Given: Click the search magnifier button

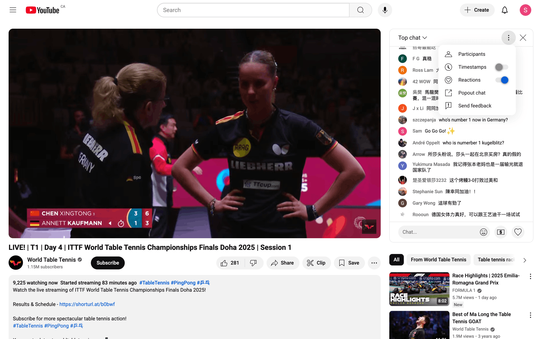Looking at the screenshot, I should pyautogui.click(x=360, y=10).
